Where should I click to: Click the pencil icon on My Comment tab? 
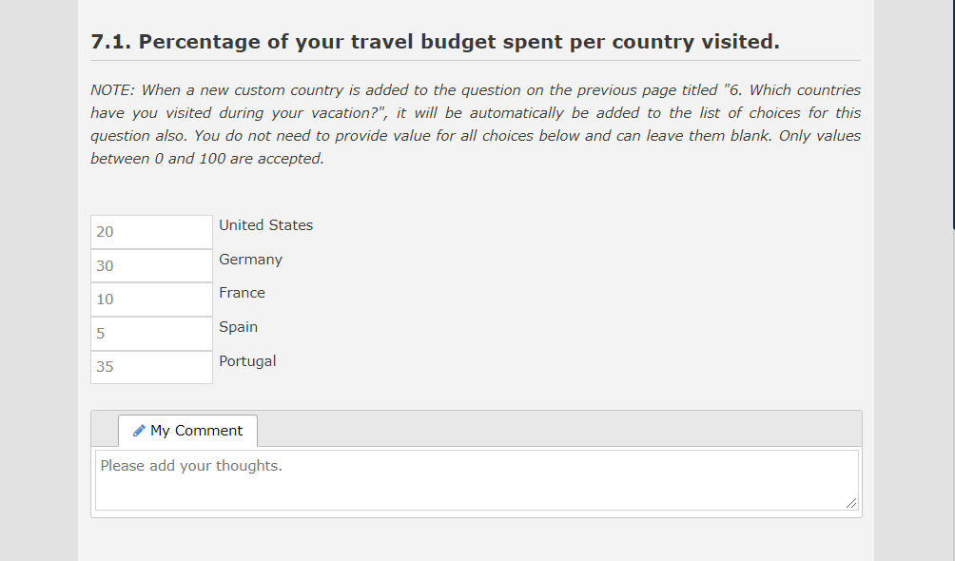[139, 431]
